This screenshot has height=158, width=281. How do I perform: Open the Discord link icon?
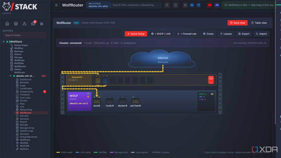coord(217,5)
